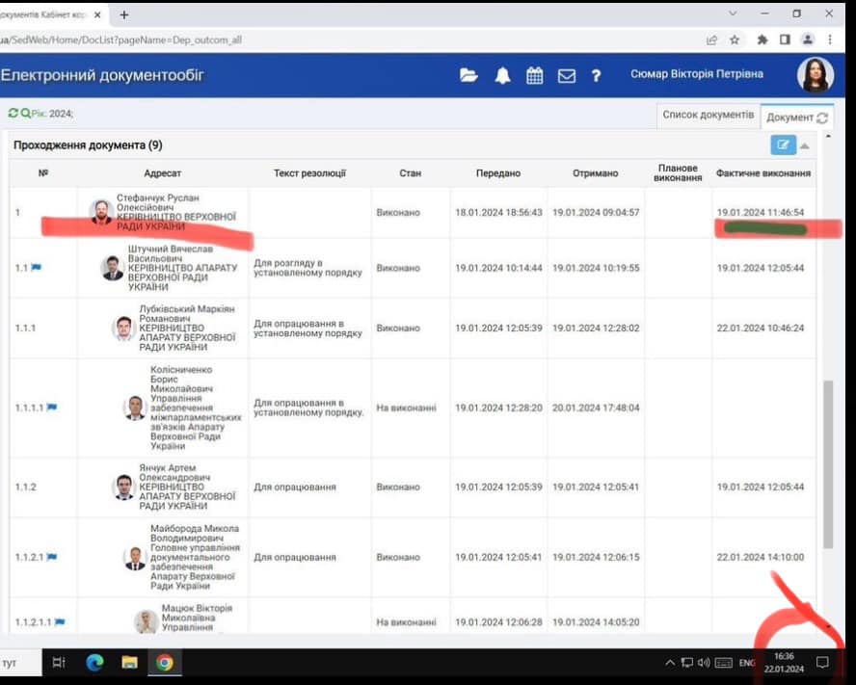The image size is (856, 685).
Task: Click the user name Сюмар Вікторія Петрівна
Action: click(696, 74)
